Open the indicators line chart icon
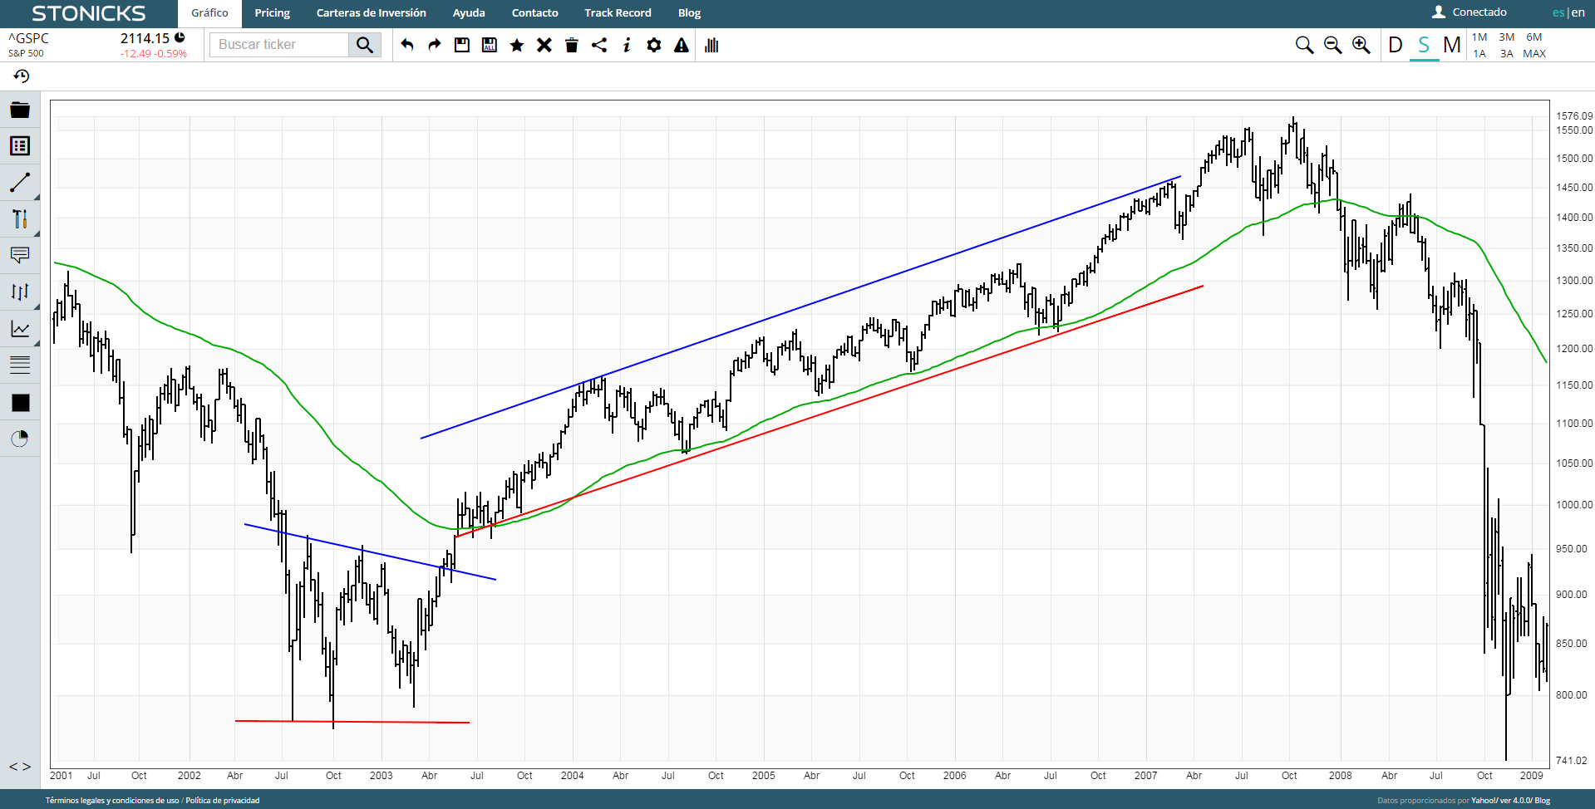Screen dimensions: 1595x809 pos(20,328)
